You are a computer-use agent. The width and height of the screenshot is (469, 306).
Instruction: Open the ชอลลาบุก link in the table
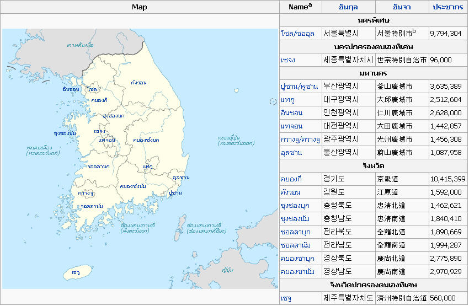(x=296, y=232)
